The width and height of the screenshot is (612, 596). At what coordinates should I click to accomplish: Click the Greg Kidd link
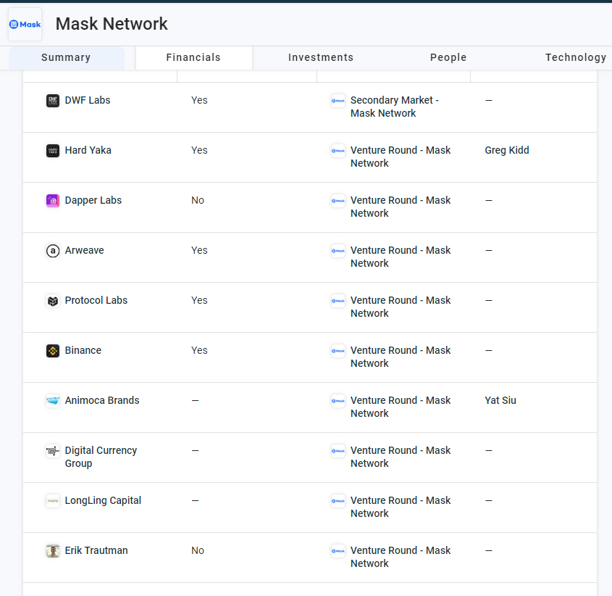(506, 150)
